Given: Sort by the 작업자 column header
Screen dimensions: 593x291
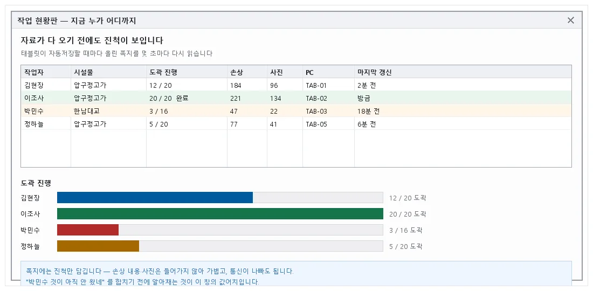Looking at the screenshot, I should point(46,72).
